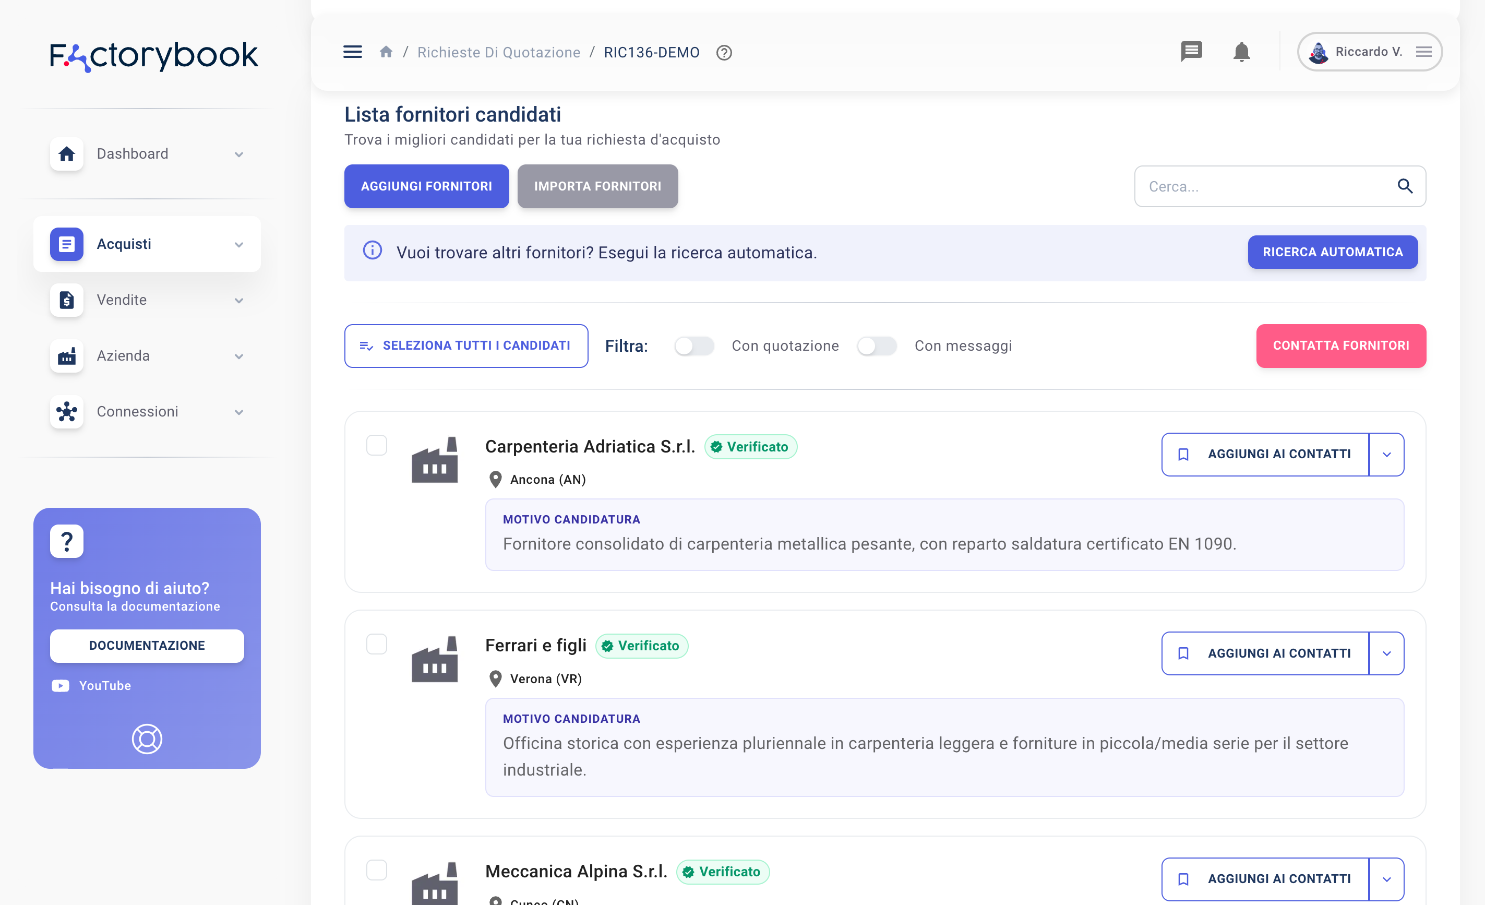Click the Ferrari e figli name
Viewport: 1485px width, 905px height.
tap(536, 646)
